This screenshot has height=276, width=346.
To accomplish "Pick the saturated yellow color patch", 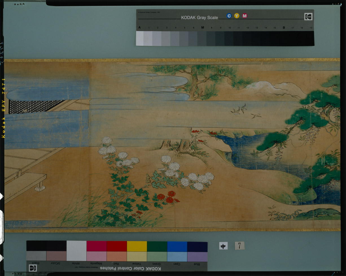I will (x=137, y=246).
